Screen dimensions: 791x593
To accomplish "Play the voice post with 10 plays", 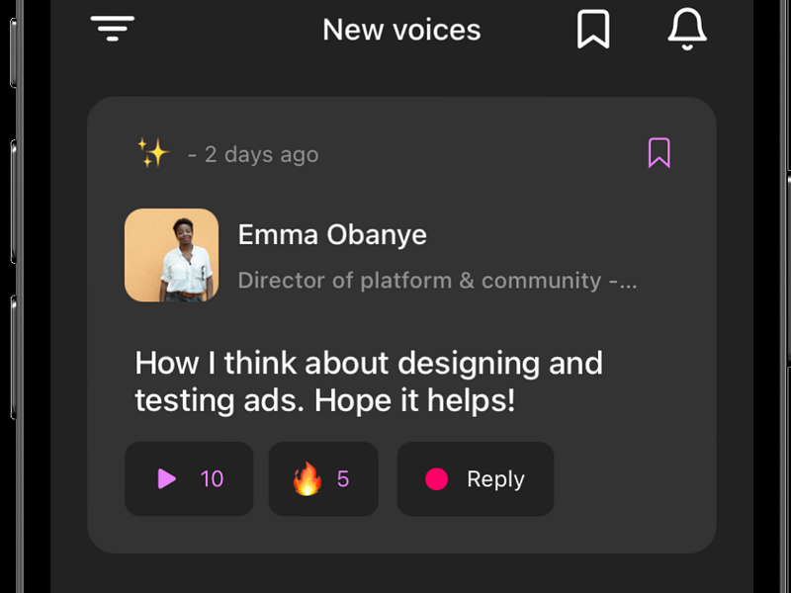I will click(x=189, y=479).
